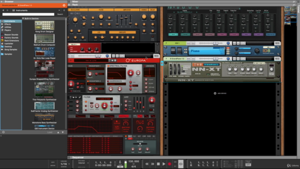Adjust the Europa channel level fader

(98, 56)
